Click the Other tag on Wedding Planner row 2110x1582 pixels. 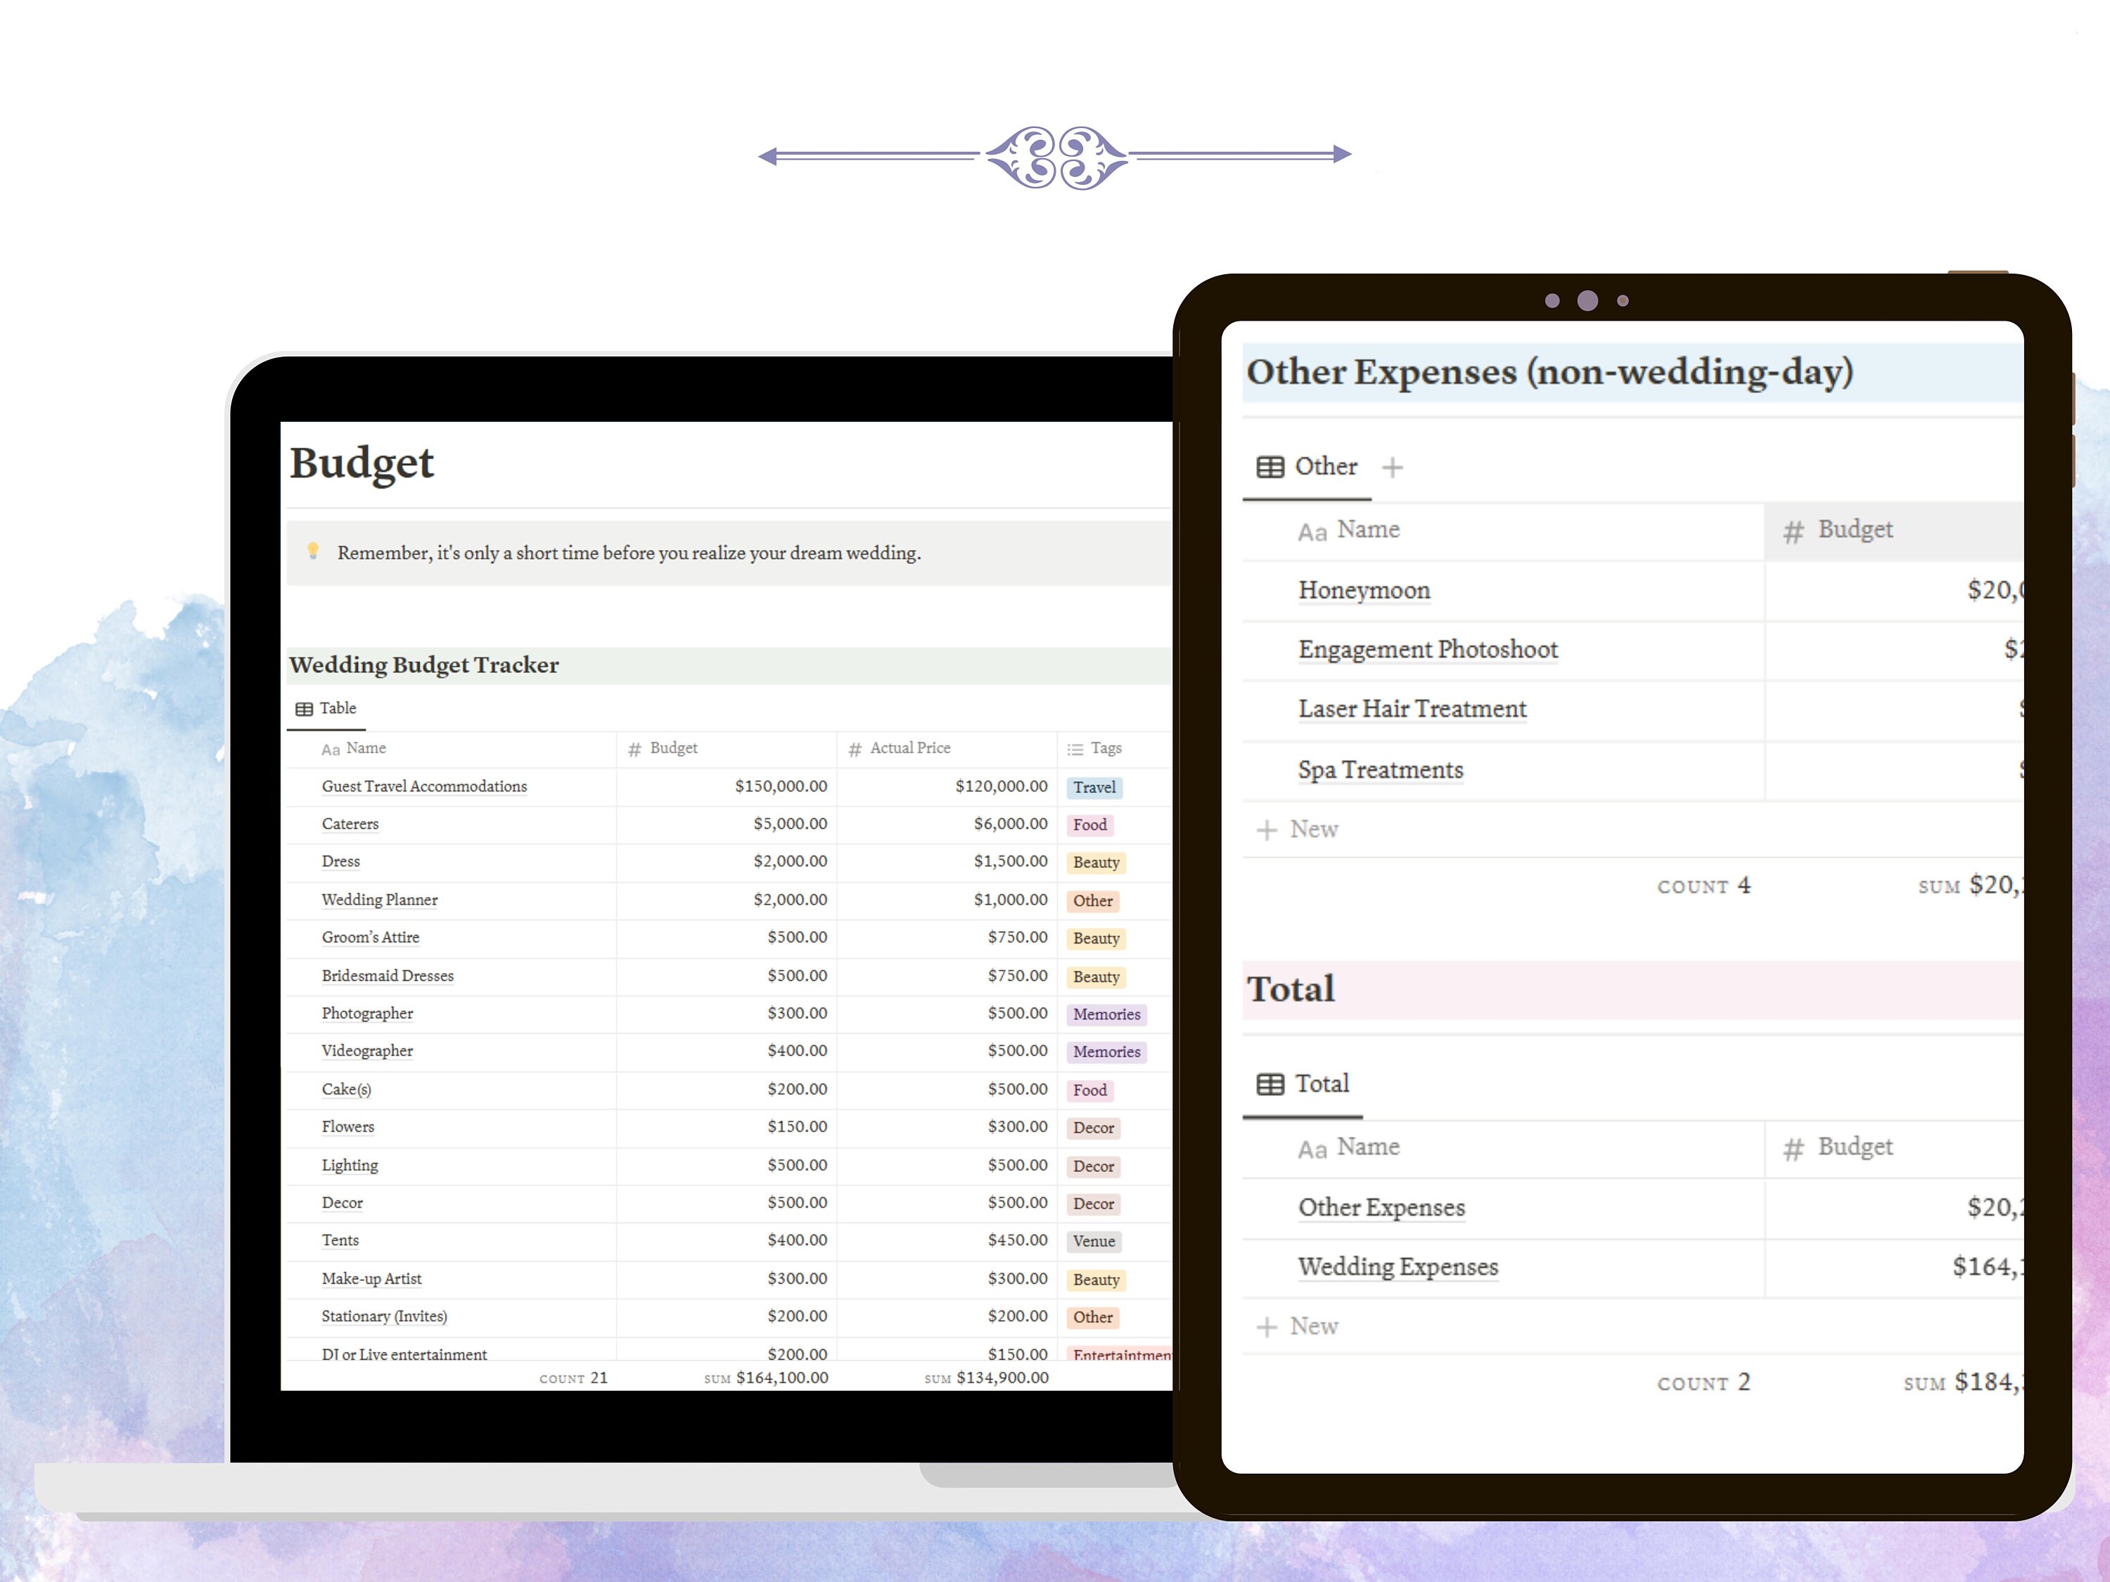(1092, 901)
